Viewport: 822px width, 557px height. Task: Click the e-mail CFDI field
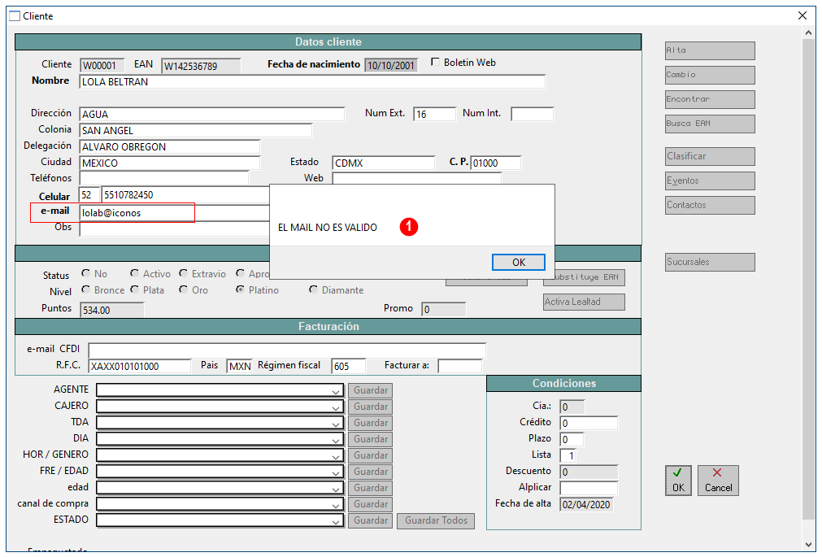(x=287, y=350)
